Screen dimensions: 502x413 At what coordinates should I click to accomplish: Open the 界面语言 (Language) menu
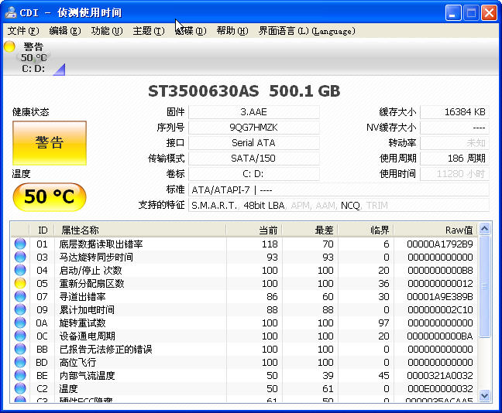(306, 31)
